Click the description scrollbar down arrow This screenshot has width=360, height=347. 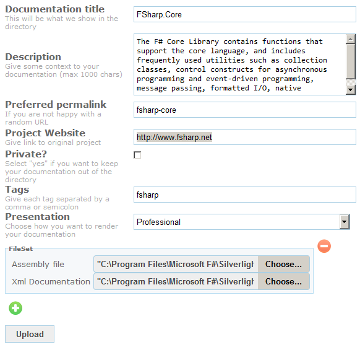pos(350,90)
